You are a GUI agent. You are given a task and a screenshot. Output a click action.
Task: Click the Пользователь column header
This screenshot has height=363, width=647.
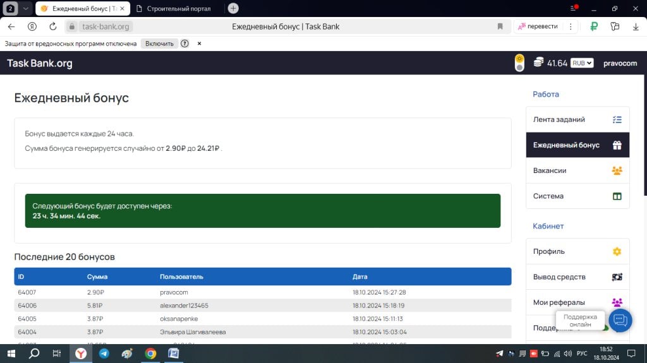coord(181,277)
